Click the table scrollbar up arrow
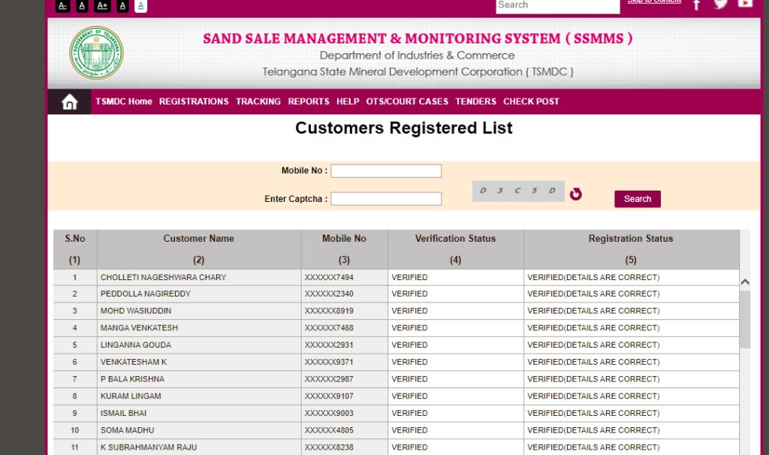The image size is (769, 455). pos(745,282)
